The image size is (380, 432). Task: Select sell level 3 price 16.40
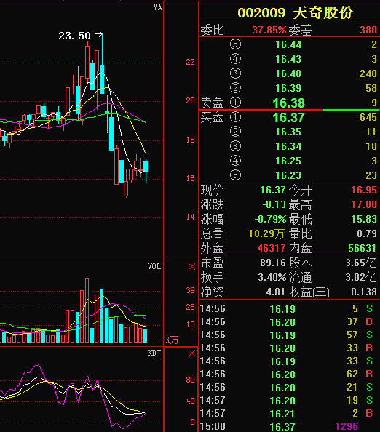tap(288, 73)
